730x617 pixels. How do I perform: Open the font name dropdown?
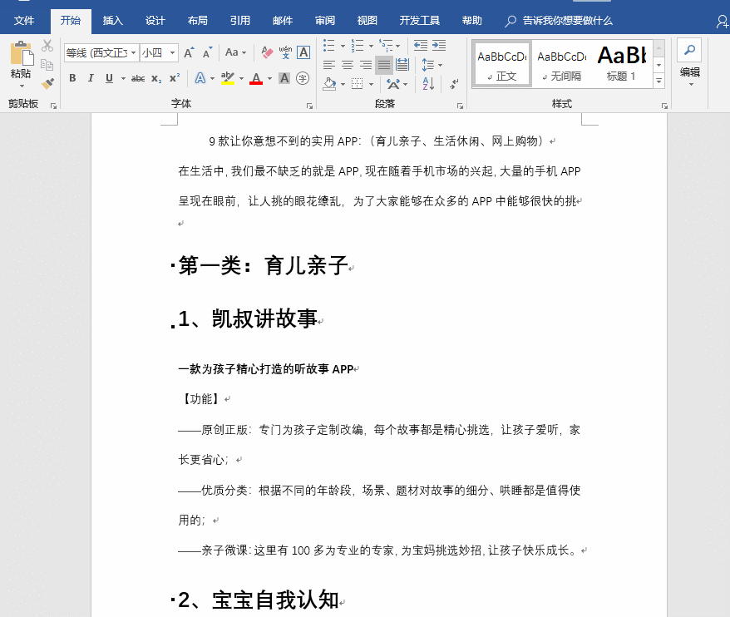point(133,51)
